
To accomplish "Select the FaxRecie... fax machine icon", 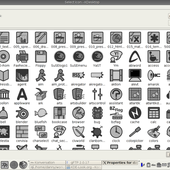I will [22, 57].
